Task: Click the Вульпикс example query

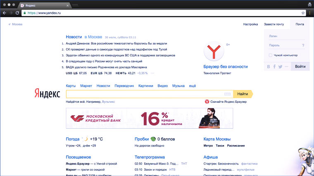Action: point(108,102)
